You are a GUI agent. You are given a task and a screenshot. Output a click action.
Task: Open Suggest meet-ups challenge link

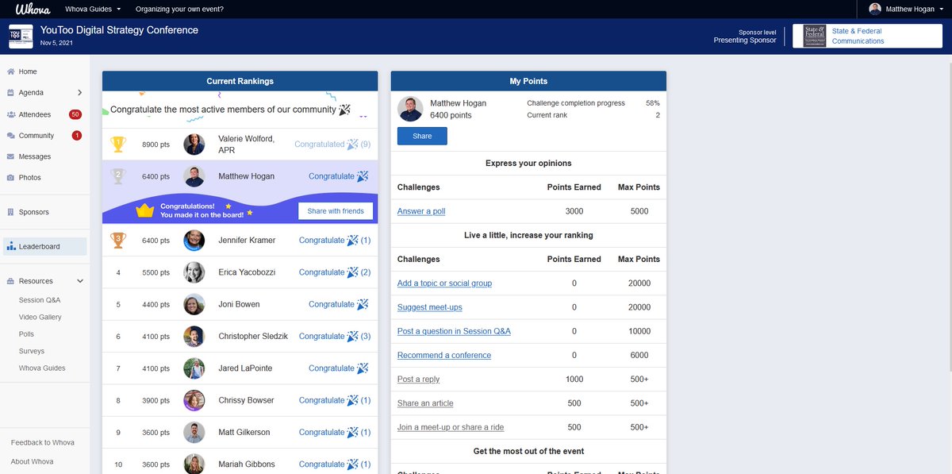coord(429,307)
